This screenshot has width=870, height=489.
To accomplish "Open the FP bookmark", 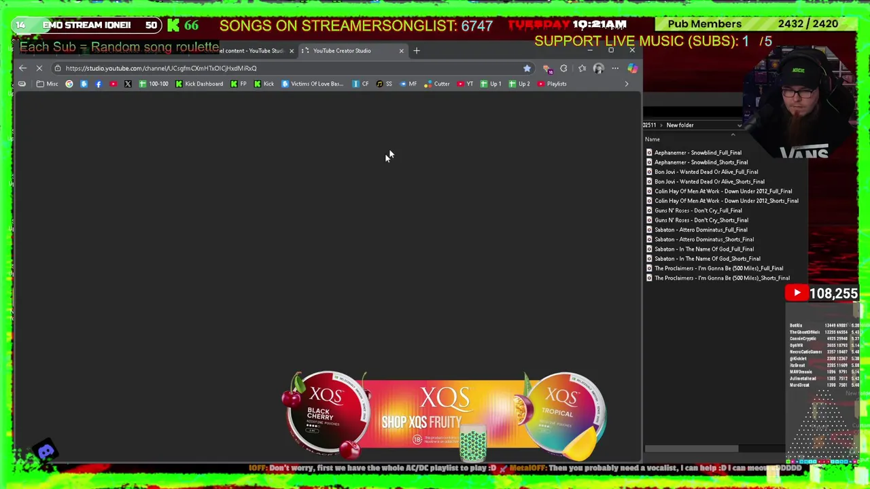I will (x=239, y=84).
